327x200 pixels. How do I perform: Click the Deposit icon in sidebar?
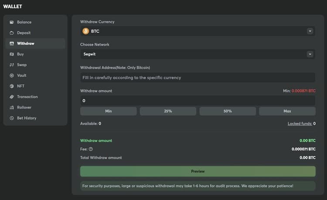click(12, 33)
